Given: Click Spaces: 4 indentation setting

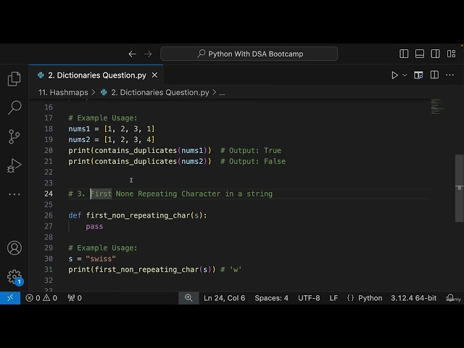Looking at the screenshot, I should (271, 298).
